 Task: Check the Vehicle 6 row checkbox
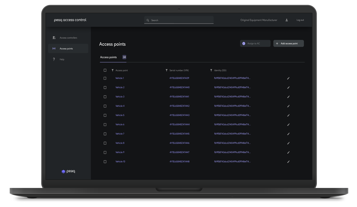(105, 125)
